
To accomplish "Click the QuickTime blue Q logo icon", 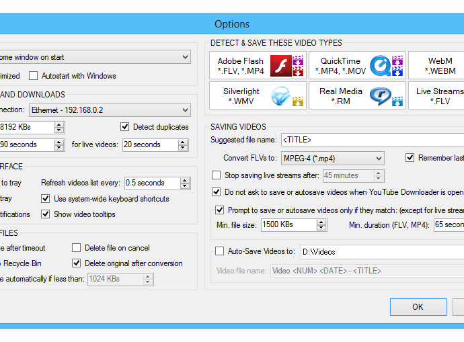I will [x=381, y=66].
